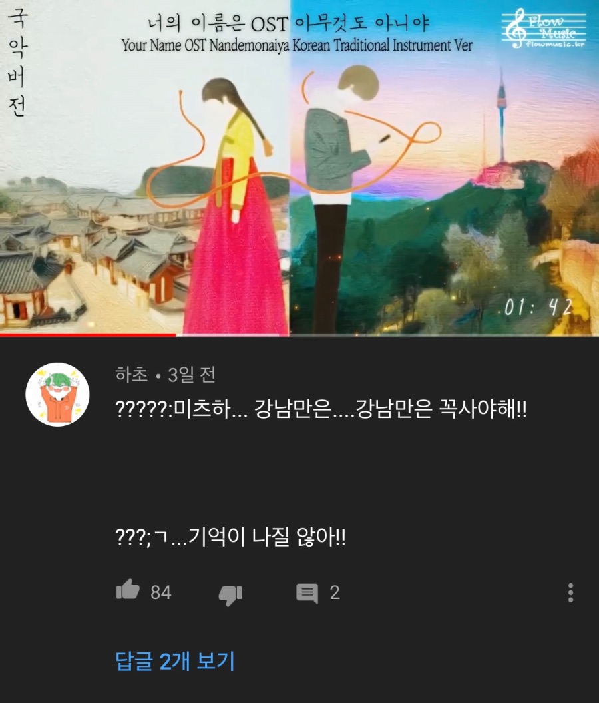Viewport: 599px width, 703px height.
Task: Open the three-dot comment options menu
Action: (x=570, y=592)
